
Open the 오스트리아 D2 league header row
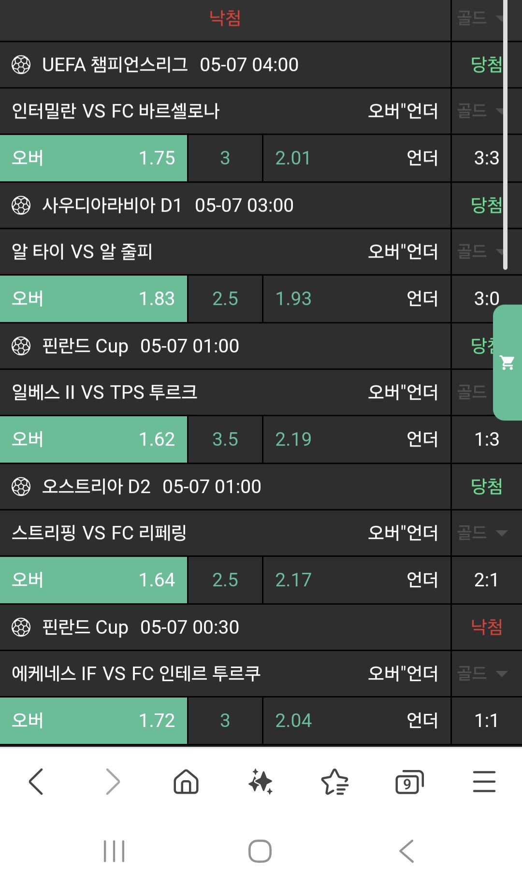(x=225, y=487)
